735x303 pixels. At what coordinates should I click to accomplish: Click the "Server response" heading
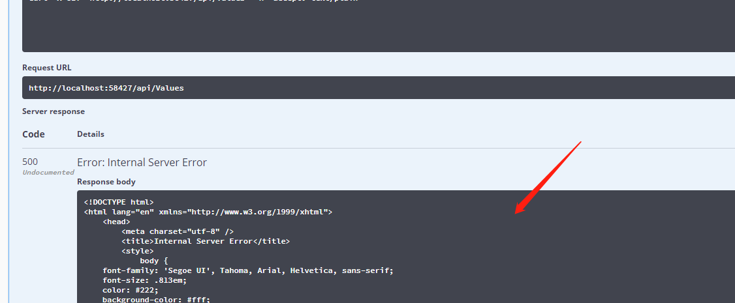click(x=54, y=111)
